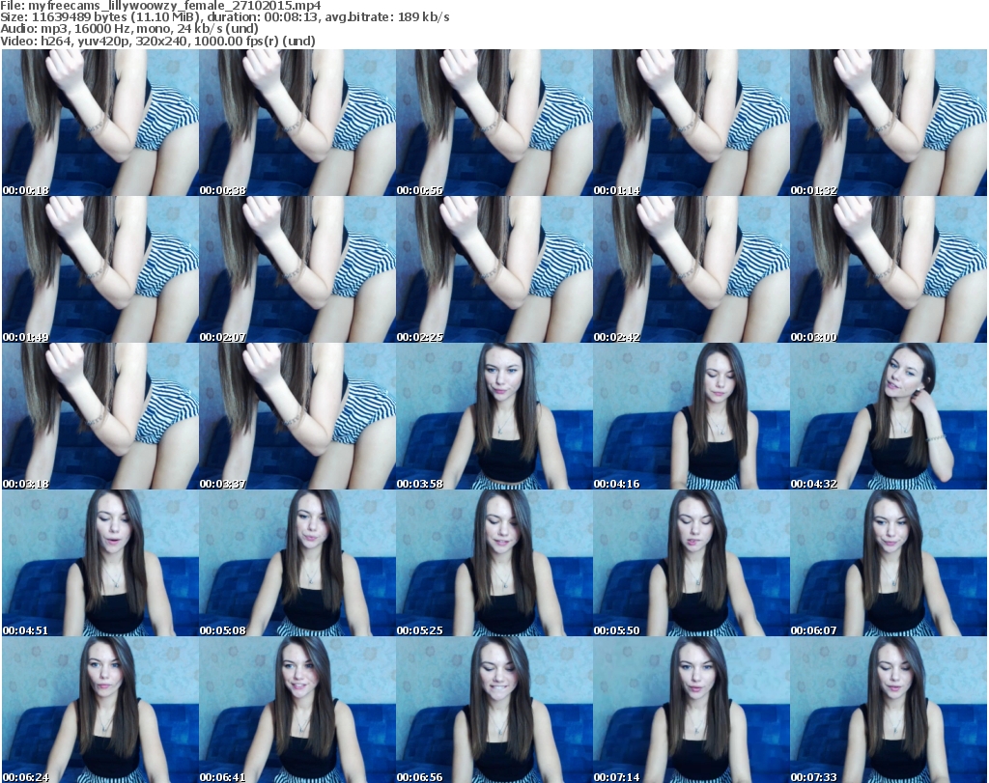The height and width of the screenshot is (783, 989).
Task: Open the thumbnail marked 00:04:51
Action: (x=100, y=563)
